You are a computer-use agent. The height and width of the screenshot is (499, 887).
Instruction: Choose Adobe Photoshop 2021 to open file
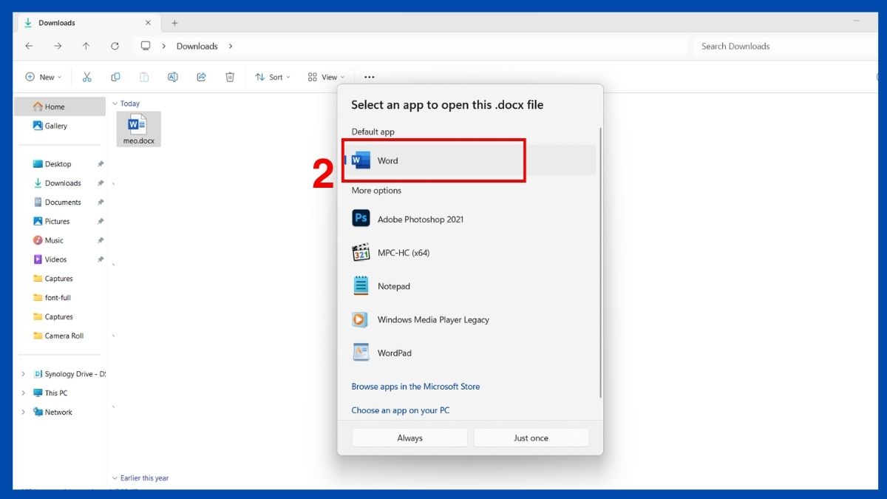[470, 219]
